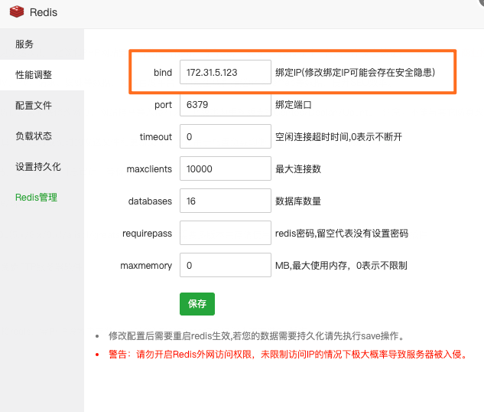Image resolution: width=484 pixels, height=412 pixels.
Task: Click the MB,最大使用内存 description
Action: [341, 265]
